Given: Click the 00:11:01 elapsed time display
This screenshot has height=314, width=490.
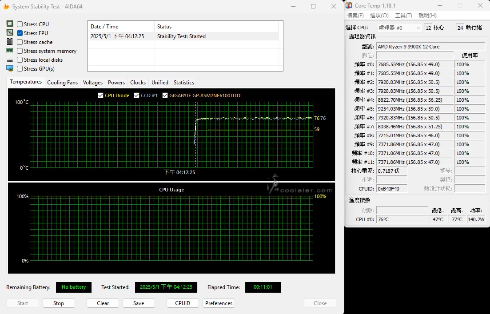Looking at the screenshot, I should (x=263, y=287).
